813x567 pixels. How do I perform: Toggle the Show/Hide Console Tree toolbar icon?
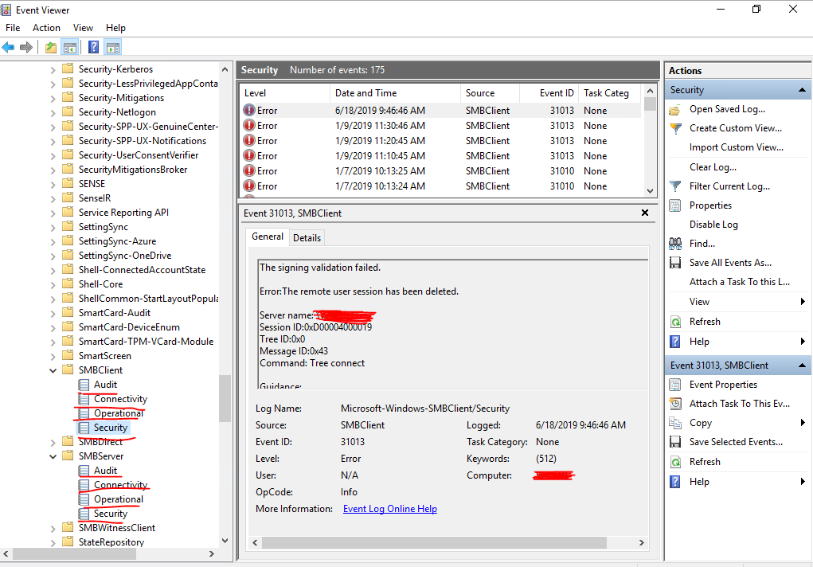coord(69,48)
